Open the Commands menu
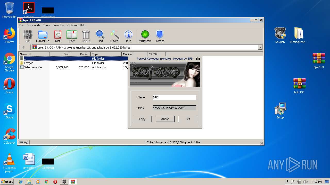The image size is (330, 185). click(33, 25)
